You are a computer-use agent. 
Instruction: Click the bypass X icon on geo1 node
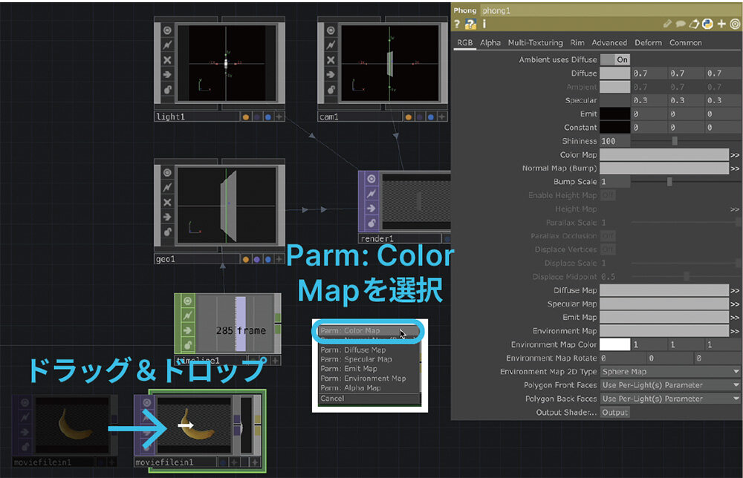pos(167,202)
